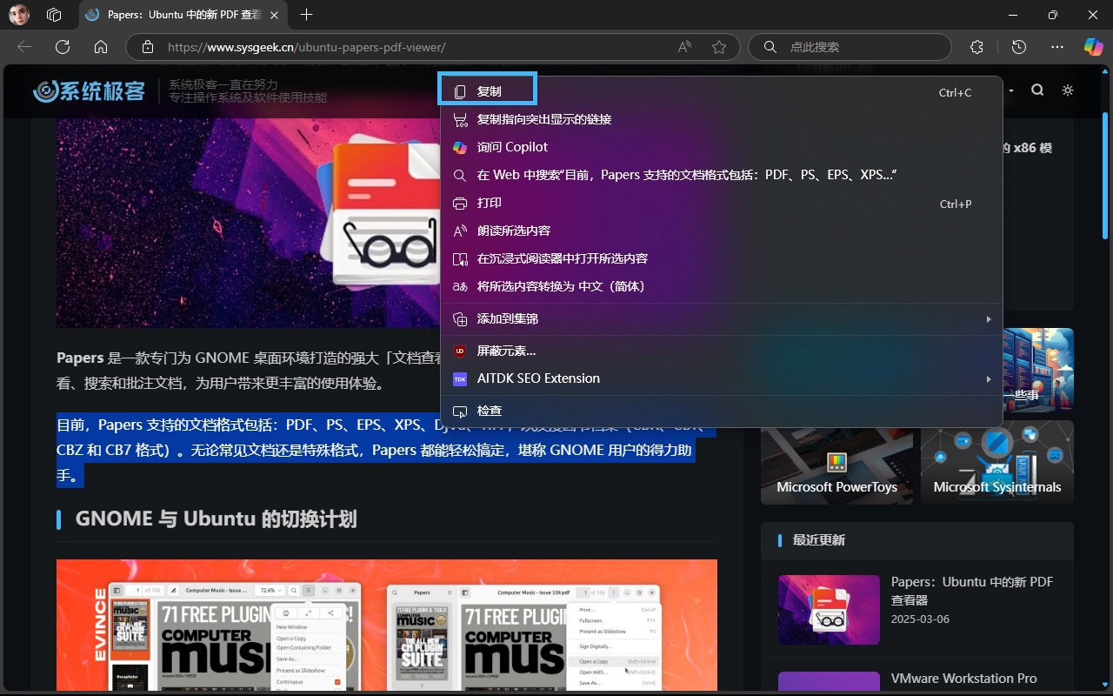The height and width of the screenshot is (696, 1113).
Task: Click the Papers article hero image
Action: pyautogui.click(x=248, y=223)
